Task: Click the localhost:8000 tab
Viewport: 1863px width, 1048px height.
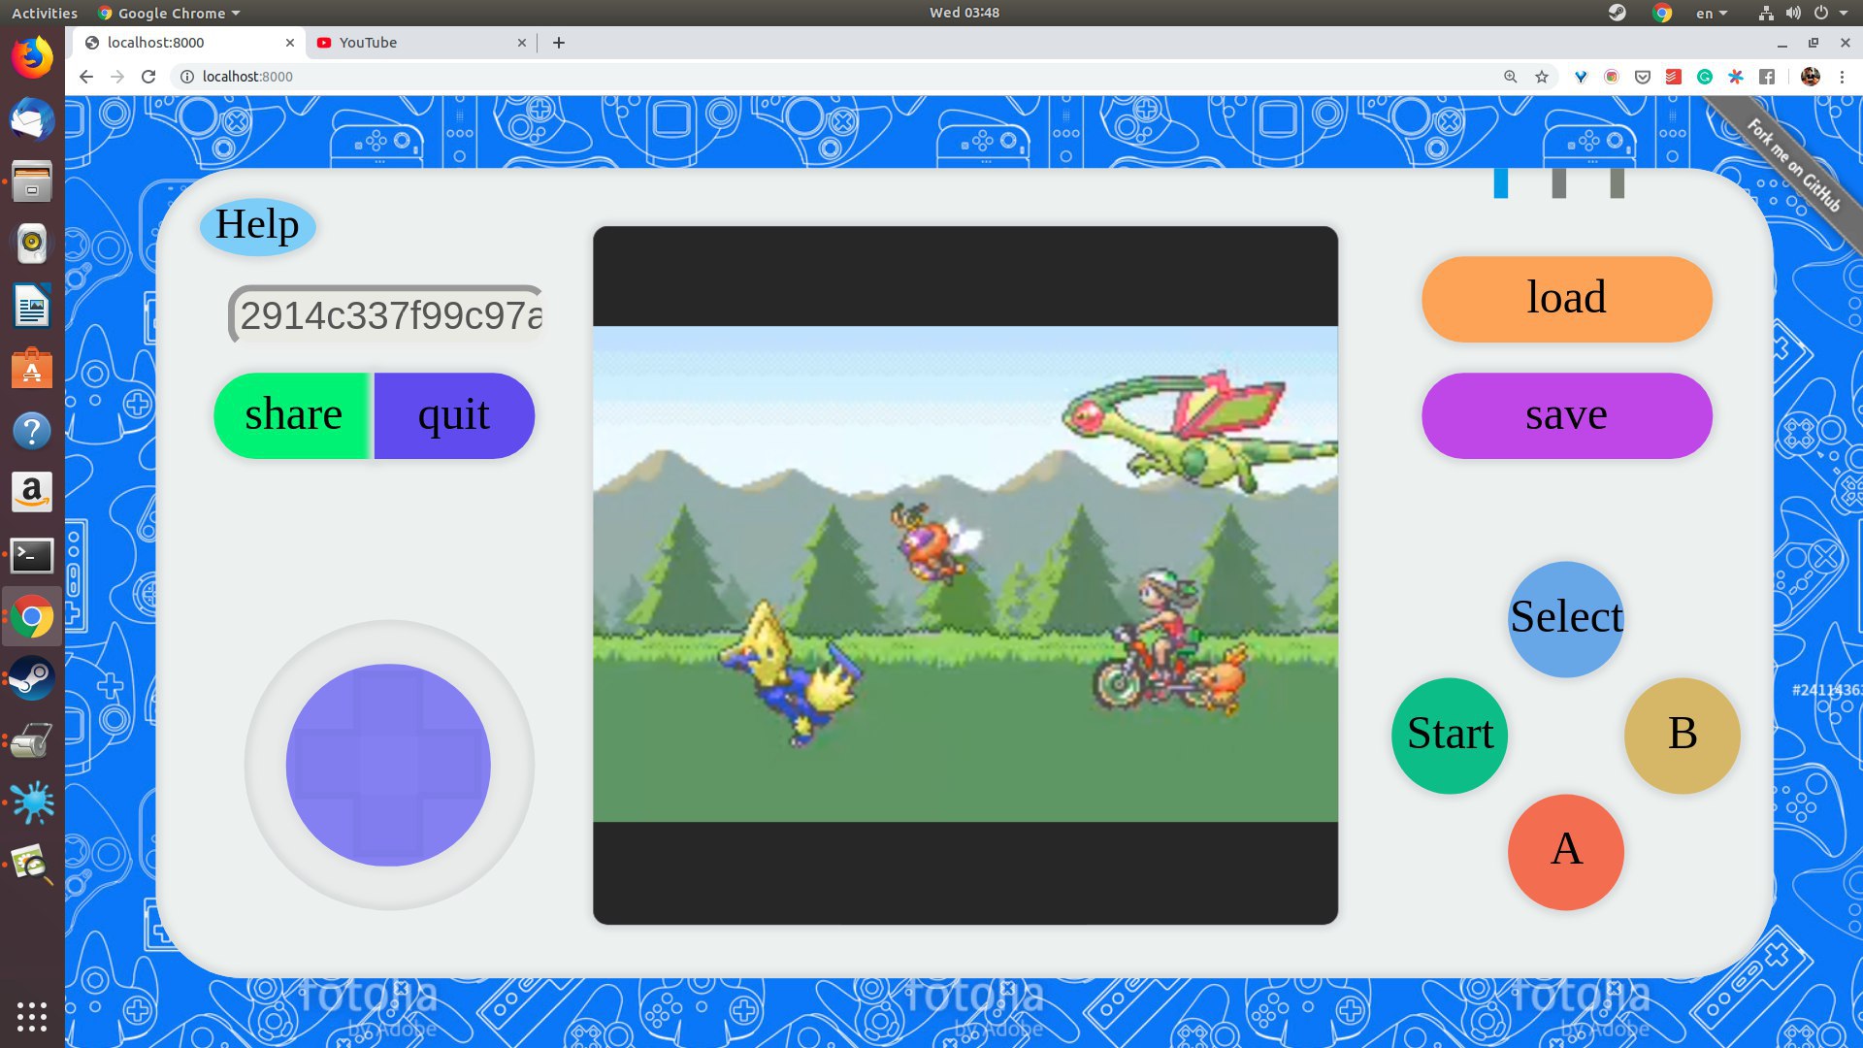Action: point(189,43)
